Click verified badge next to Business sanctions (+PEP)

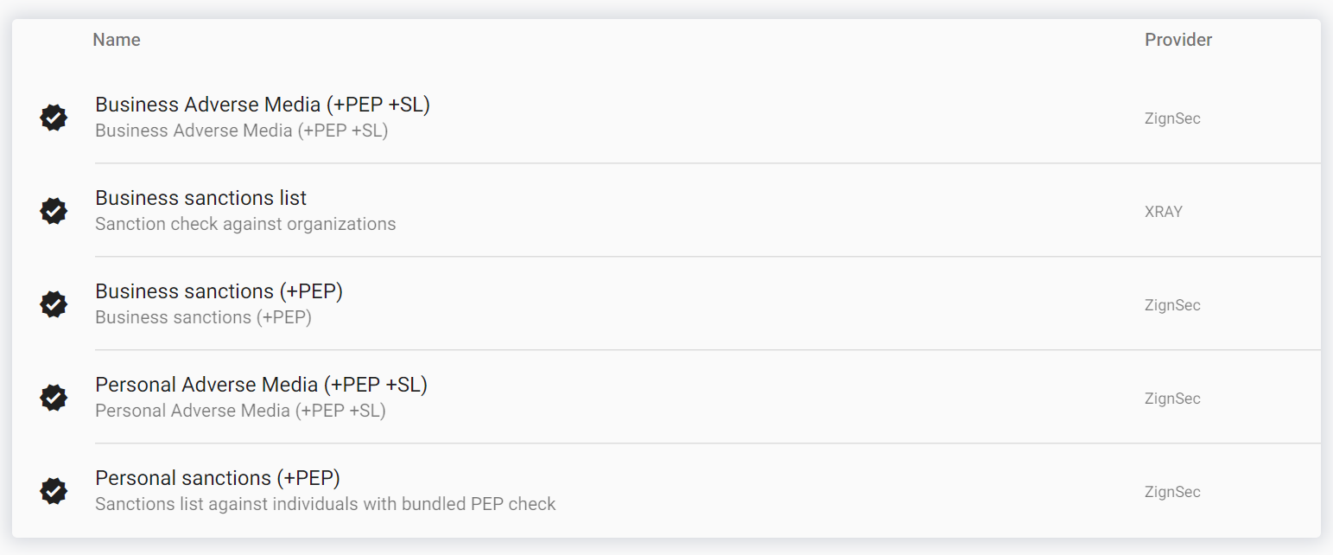point(54,304)
